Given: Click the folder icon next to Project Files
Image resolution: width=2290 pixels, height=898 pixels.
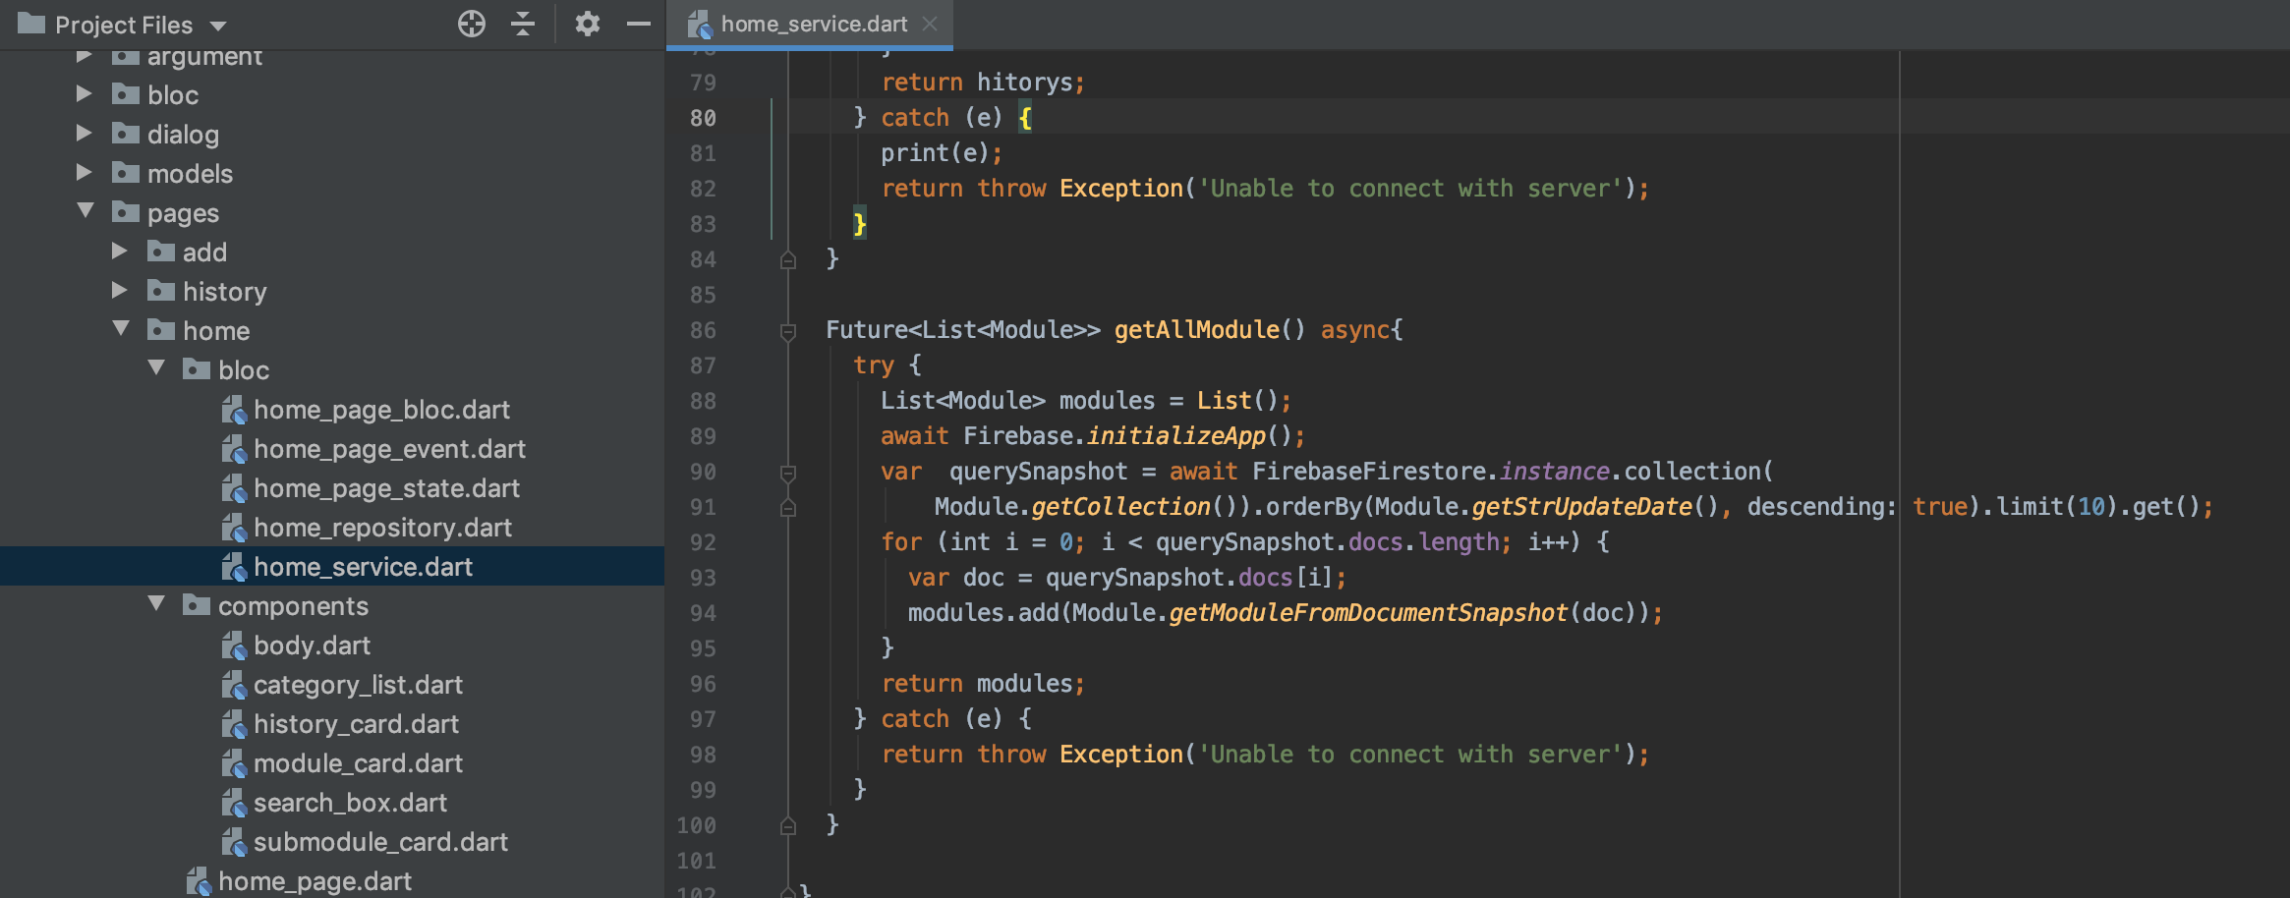Looking at the screenshot, I should click(30, 25).
